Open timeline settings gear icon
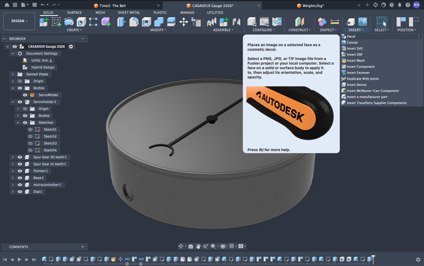The image size is (424, 266). point(418,260)
